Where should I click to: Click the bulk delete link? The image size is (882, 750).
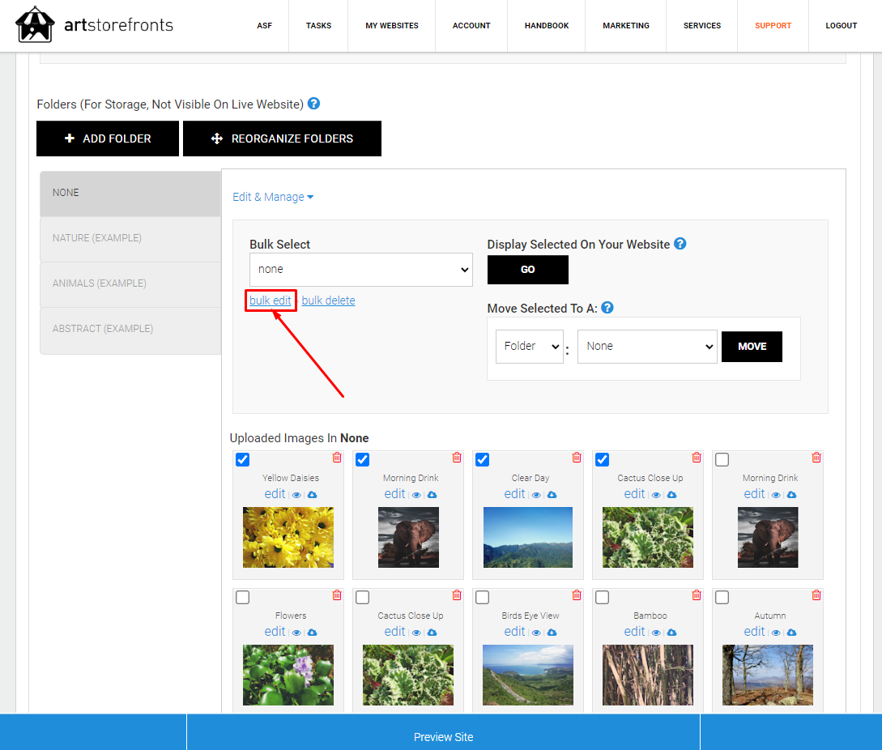click(329, 300)
